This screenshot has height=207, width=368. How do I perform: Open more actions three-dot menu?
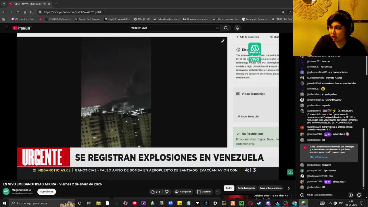[218, 192]
